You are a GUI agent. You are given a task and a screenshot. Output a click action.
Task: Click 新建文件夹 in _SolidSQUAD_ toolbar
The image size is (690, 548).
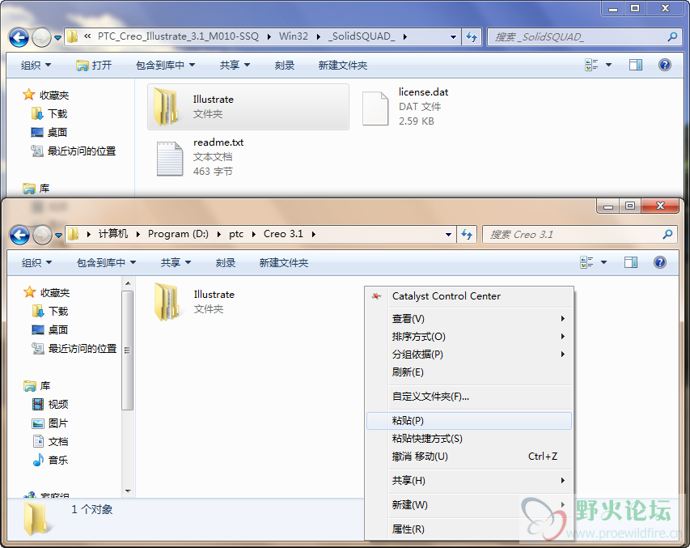coord(343,66)
